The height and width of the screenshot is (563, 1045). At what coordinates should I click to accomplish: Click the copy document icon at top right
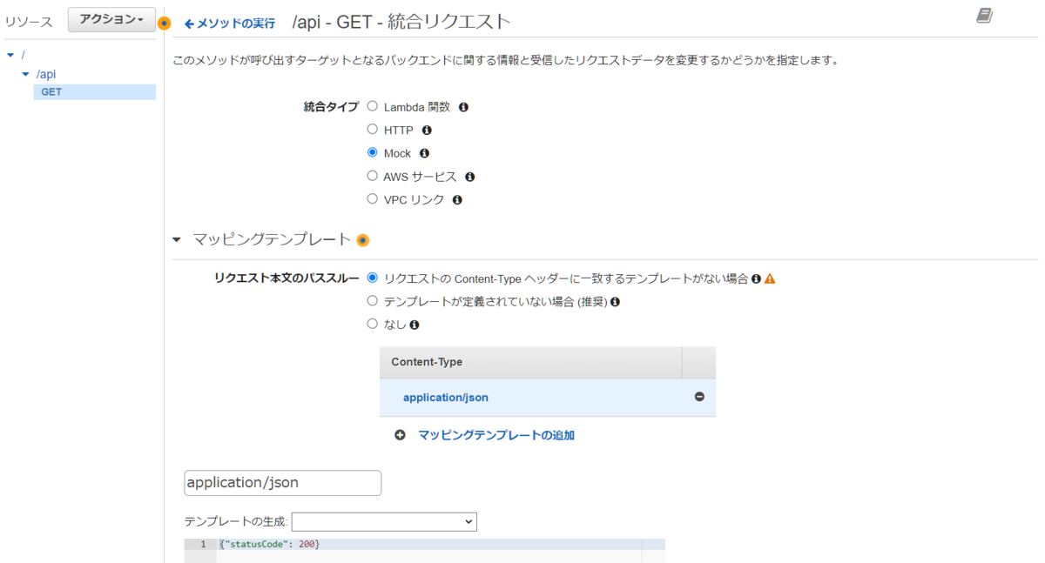click(x=986, y=14)
